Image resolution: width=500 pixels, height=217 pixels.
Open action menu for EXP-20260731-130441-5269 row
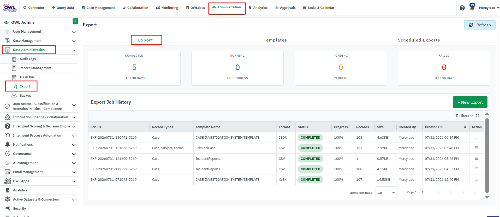pos(477,137)
